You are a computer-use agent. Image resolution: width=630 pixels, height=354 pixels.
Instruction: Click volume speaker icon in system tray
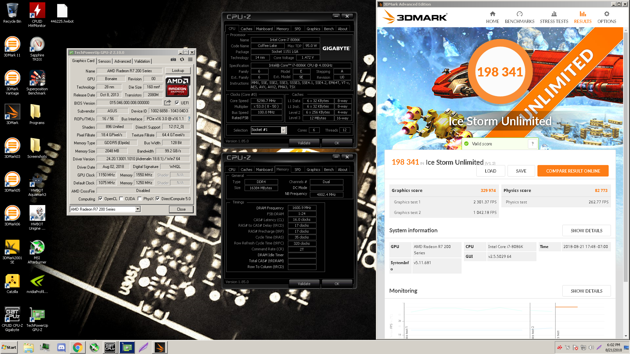(x=591, y=347)
